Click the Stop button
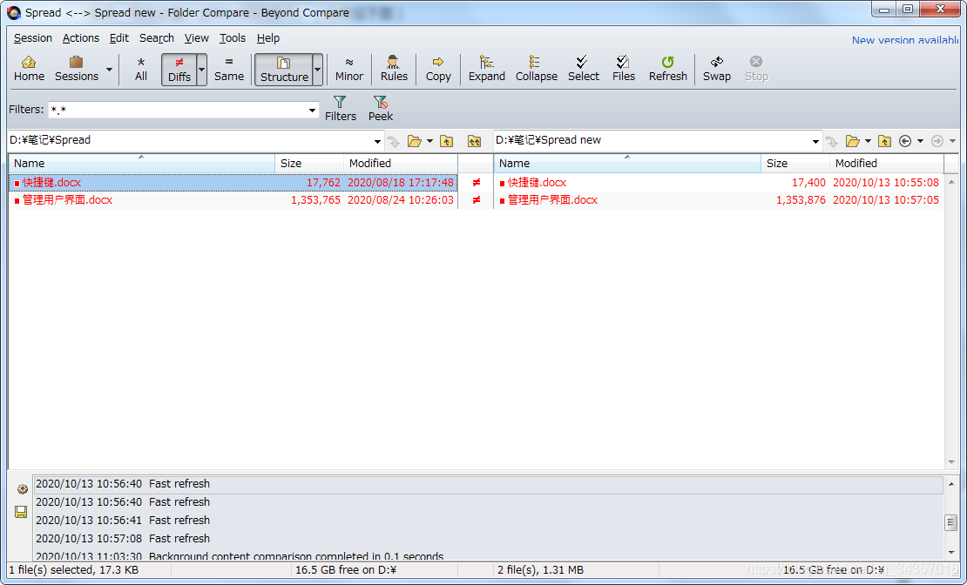967x585 pixels. 756,69
